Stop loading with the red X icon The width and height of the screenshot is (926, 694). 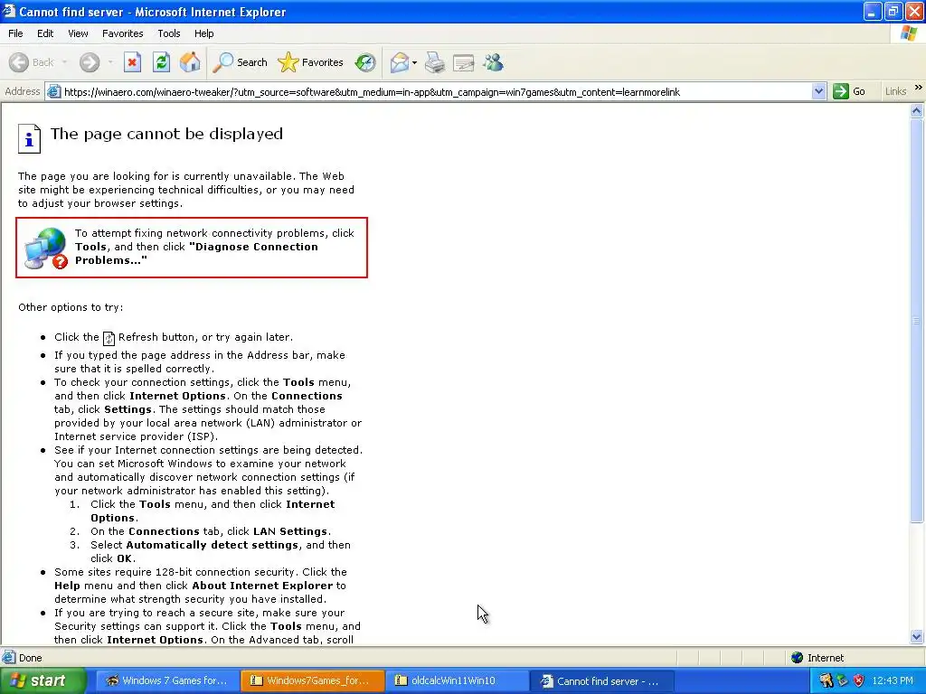click(132, 62)
